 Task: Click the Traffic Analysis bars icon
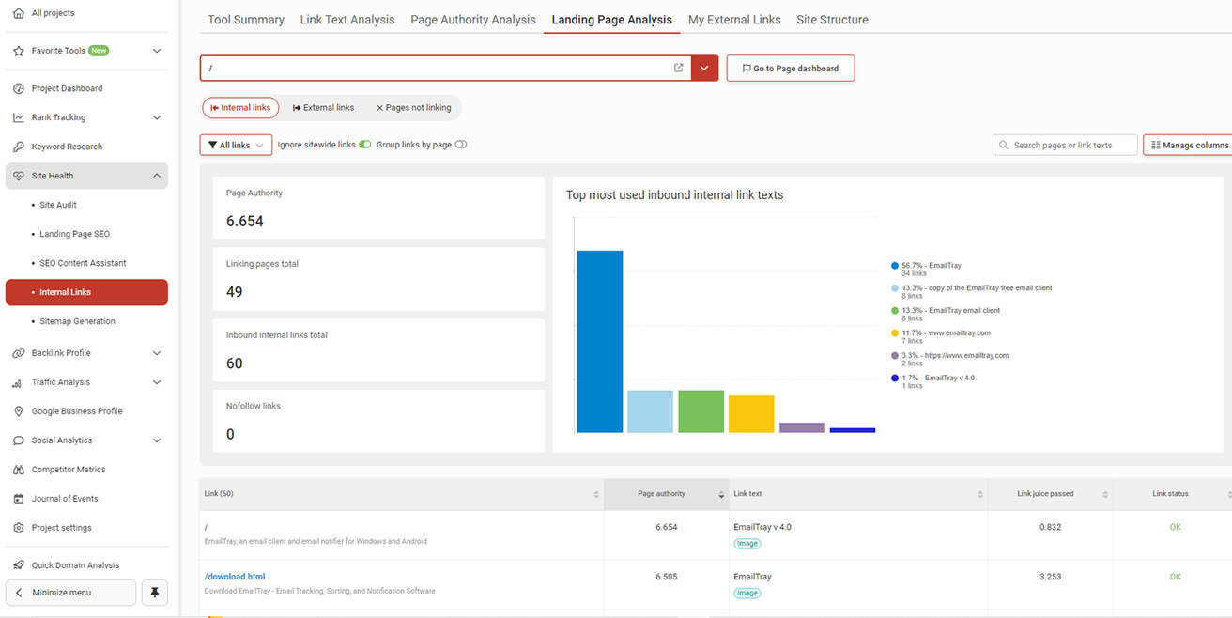click(x=18, y=382)
